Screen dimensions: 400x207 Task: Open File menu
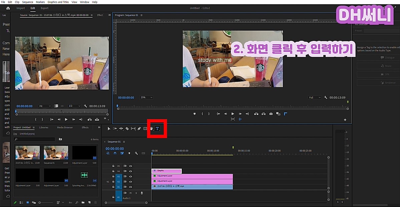click(x=3, y=2)
